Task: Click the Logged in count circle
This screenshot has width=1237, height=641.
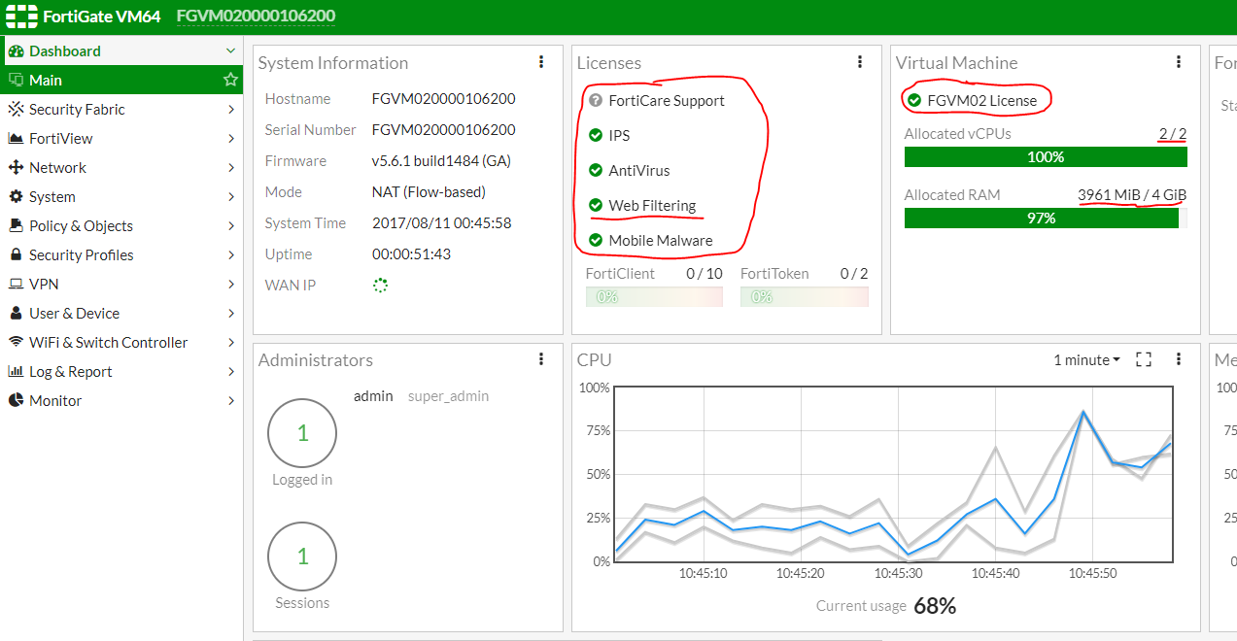Action: tap(302, 433)
